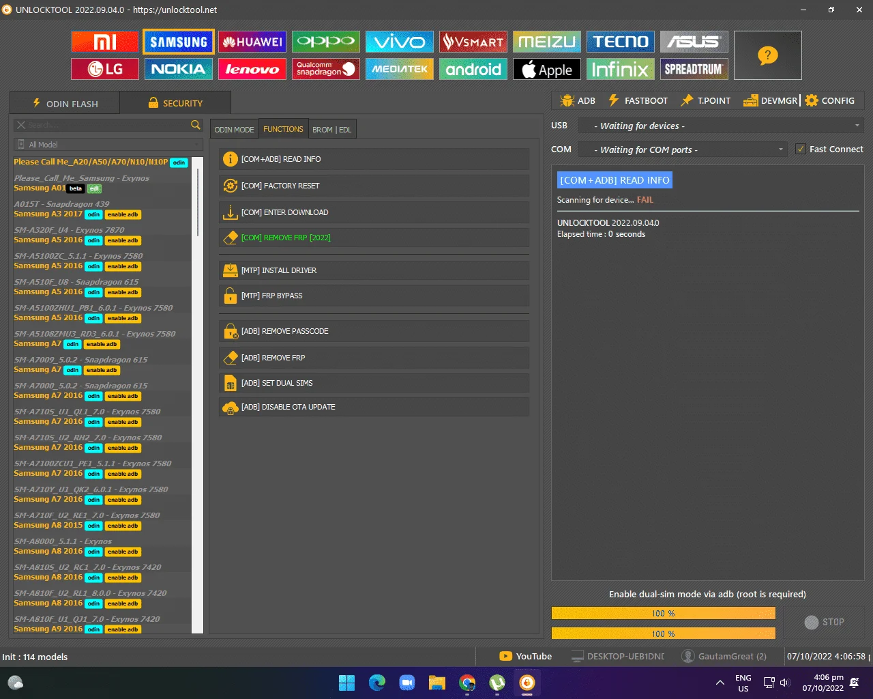Open the FUNCTIONS tab
This screenshot has width=873, height=699.
[x=283, y=129]
